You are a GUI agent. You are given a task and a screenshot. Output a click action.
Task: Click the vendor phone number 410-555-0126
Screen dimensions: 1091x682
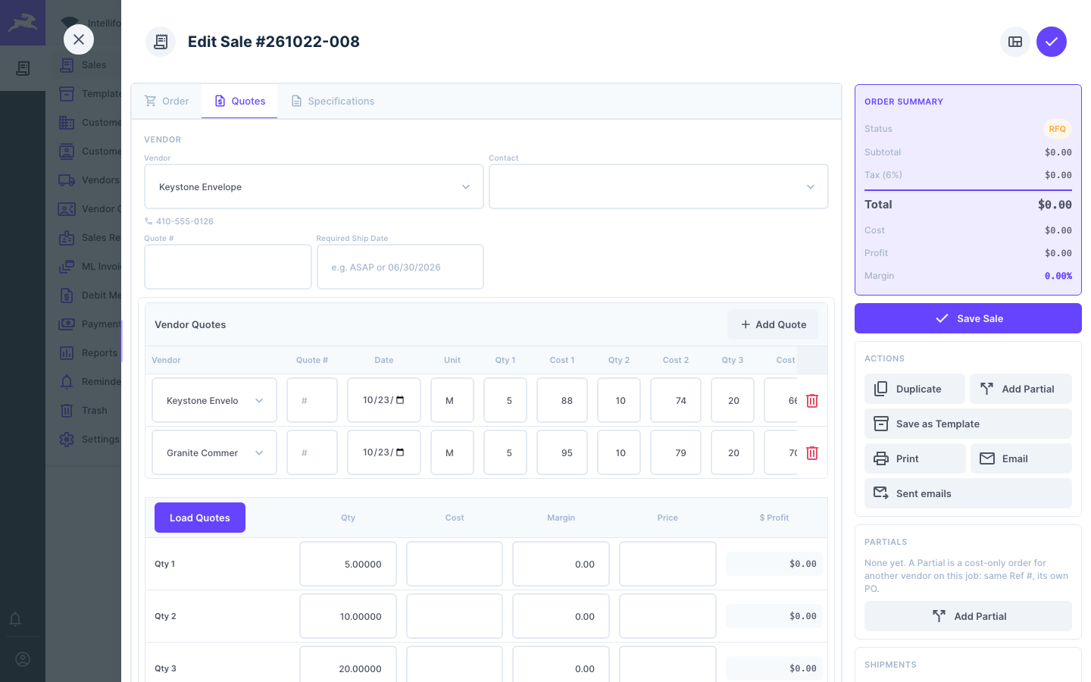(185, 221)
